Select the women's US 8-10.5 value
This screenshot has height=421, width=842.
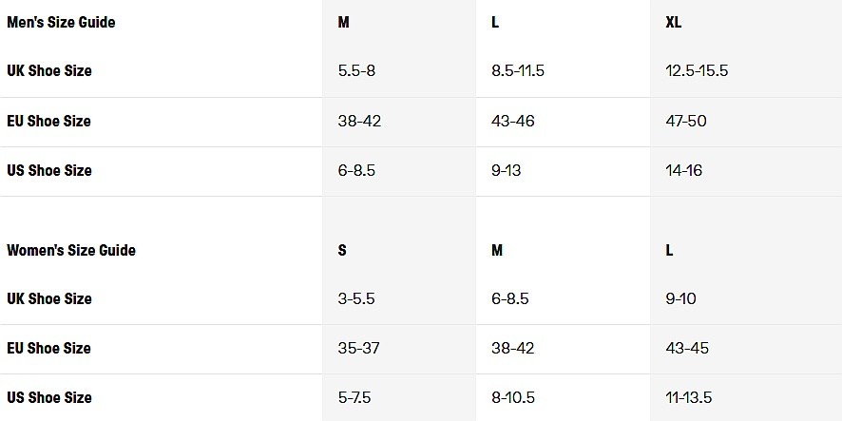click(x=514, y=397)
